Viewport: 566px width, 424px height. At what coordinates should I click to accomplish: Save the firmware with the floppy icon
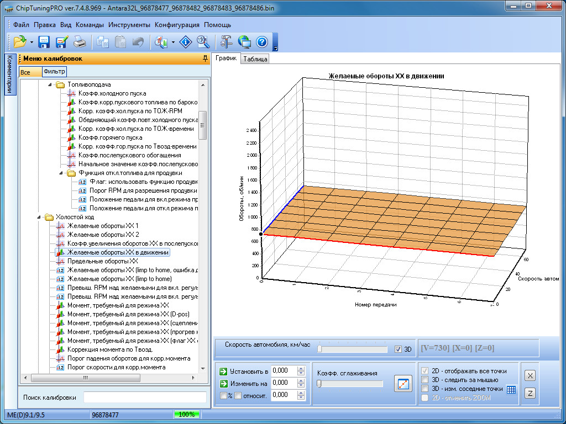(x=44, y=41)
